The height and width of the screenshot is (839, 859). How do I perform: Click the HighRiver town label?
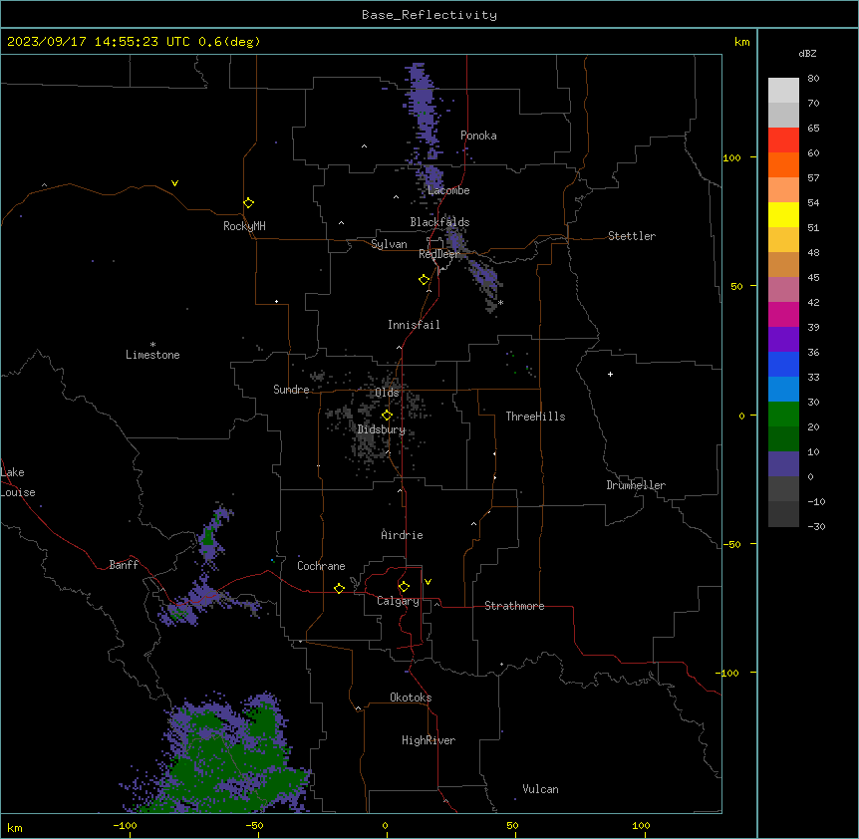click(429, 740)
